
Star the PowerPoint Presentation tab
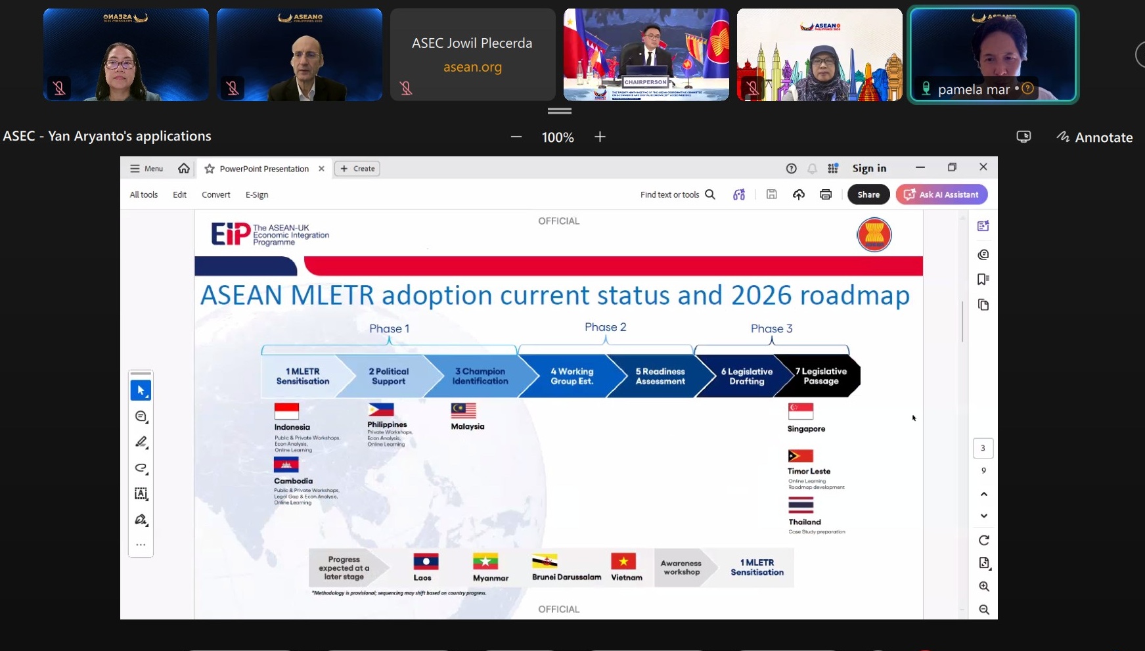point(210,169)
